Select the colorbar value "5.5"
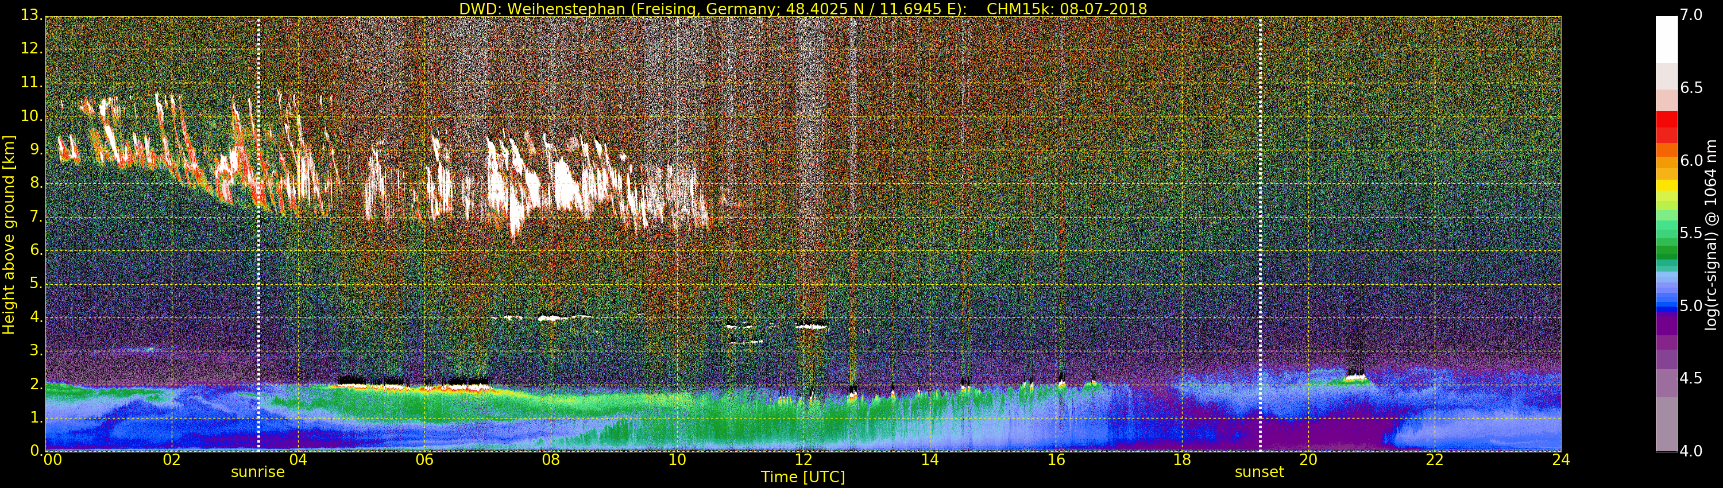 (1691, 233)
